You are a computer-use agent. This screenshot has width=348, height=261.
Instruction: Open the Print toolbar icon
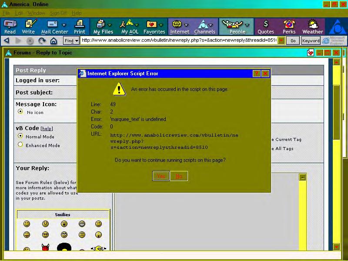click(x=80, y=27)
